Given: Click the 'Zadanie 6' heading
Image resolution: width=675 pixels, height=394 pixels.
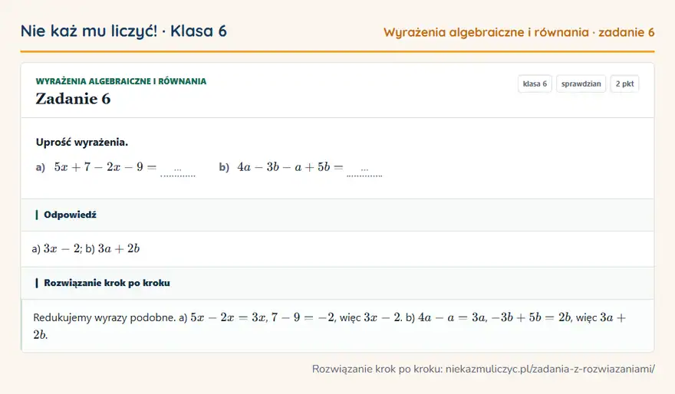Looking at the screenshot, I should [73, 99].
